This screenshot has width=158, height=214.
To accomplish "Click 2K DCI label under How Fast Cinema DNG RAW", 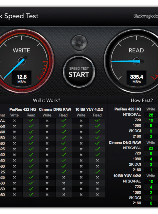I will (x=135, y=164).
